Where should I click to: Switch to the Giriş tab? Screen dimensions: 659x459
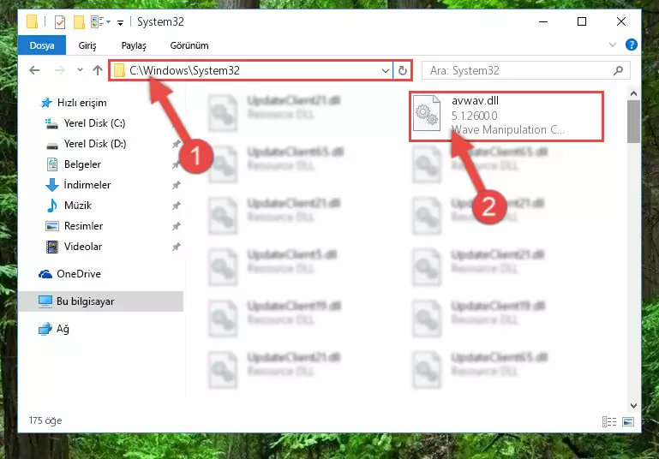point(87,45)
